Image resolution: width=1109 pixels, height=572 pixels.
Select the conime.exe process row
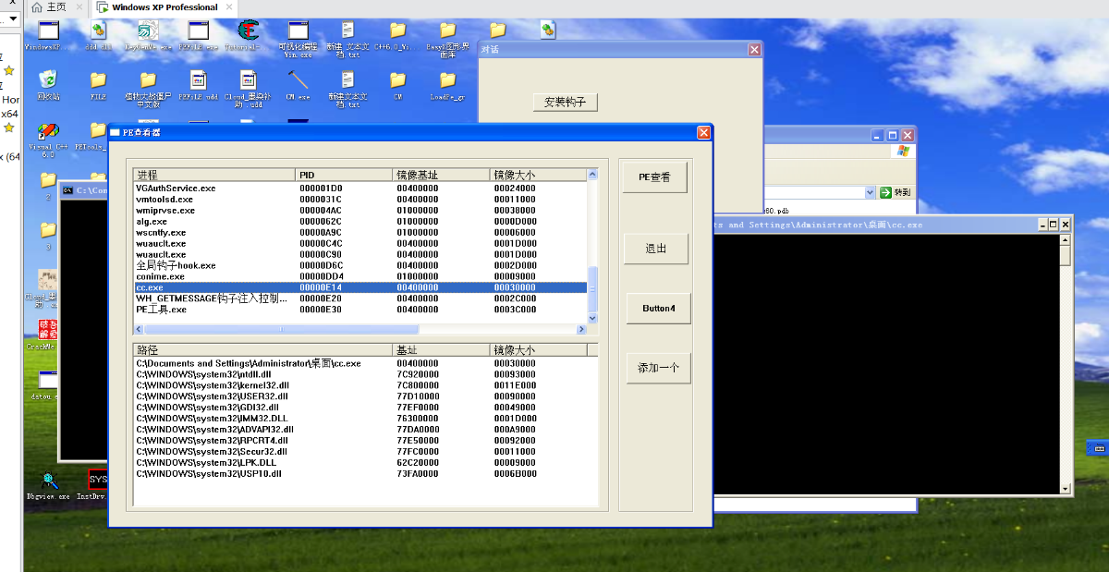(x=360, y=276)
